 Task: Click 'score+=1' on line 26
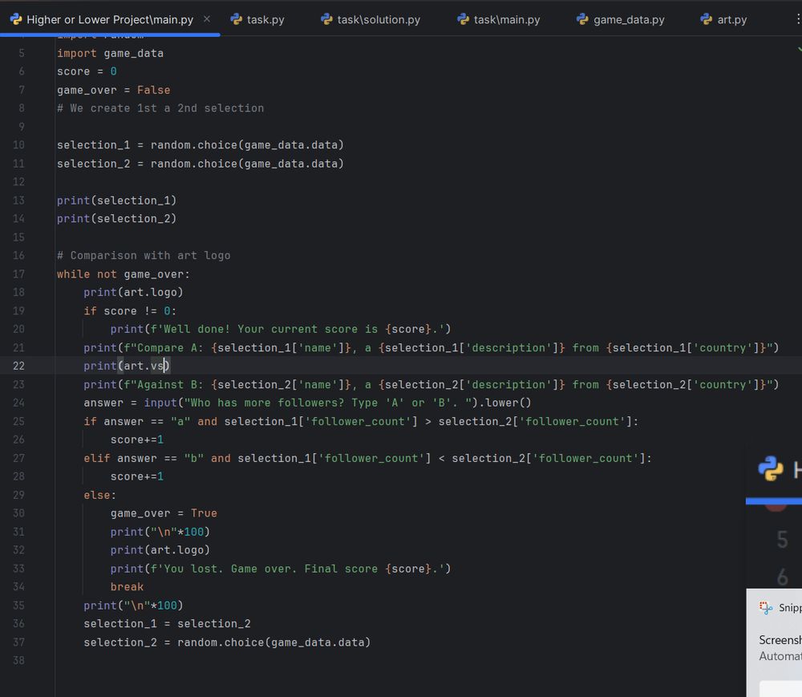137,440
